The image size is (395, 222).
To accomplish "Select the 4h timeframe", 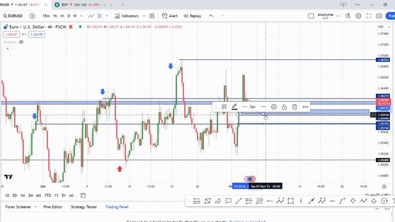I will pyautogui.click(x=62, y=16).
